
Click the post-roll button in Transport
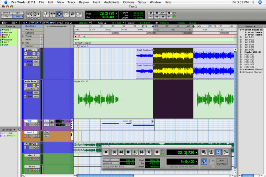(x=111, y=163)
